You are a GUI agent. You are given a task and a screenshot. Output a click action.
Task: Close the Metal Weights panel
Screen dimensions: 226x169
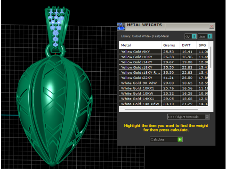[x=211, y=26]
